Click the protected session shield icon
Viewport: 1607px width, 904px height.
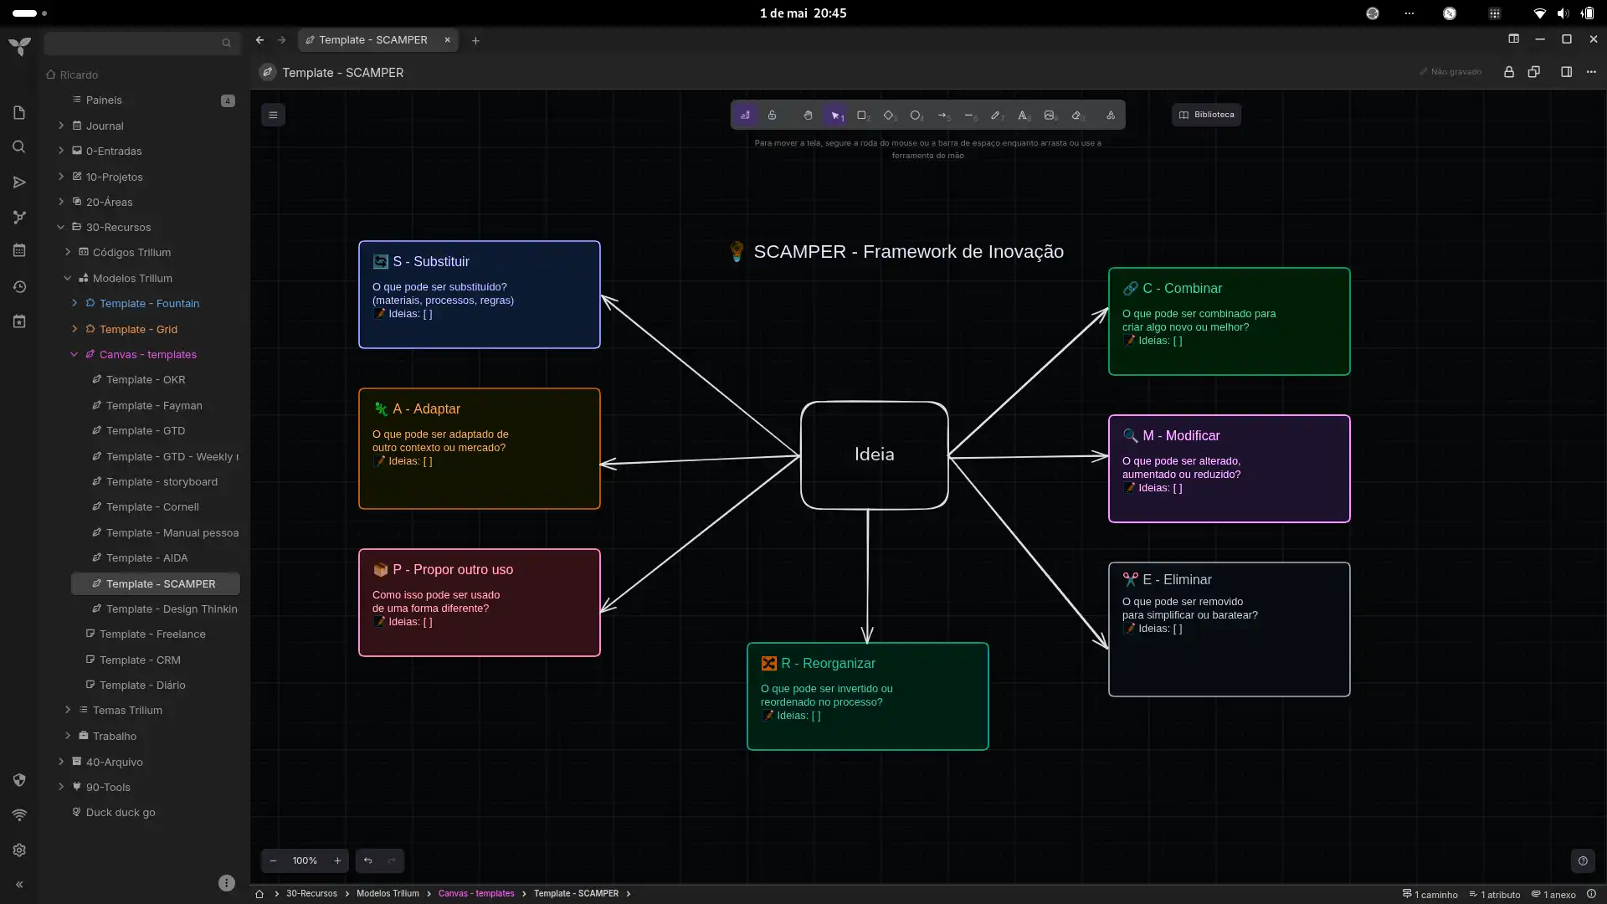coord(19,780)
